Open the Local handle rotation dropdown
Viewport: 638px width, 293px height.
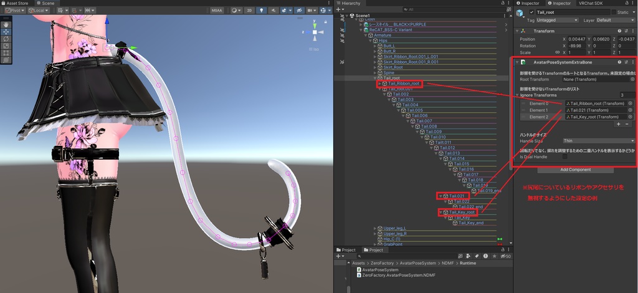(39, 10)
